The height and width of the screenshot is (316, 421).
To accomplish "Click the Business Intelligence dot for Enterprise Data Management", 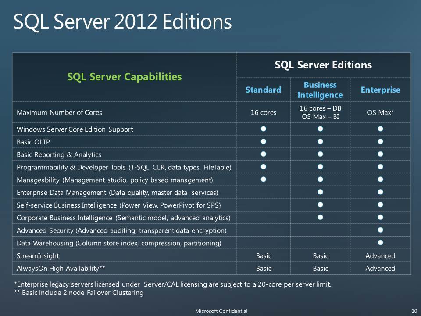I will 321,192.
